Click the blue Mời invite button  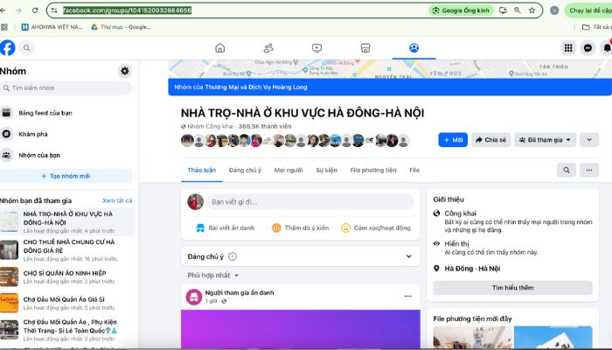[x=453, y=140]
